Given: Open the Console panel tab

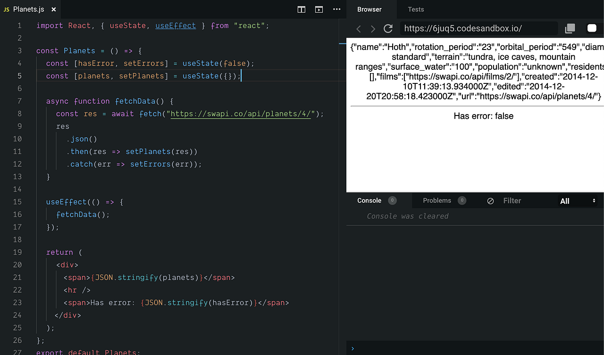Looking at the screenshot, I should [369, 200].
